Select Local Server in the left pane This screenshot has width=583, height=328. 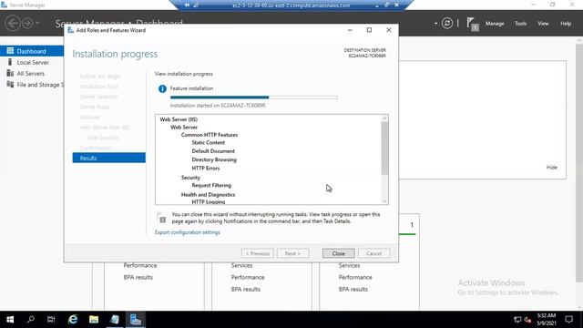(32, 62)
